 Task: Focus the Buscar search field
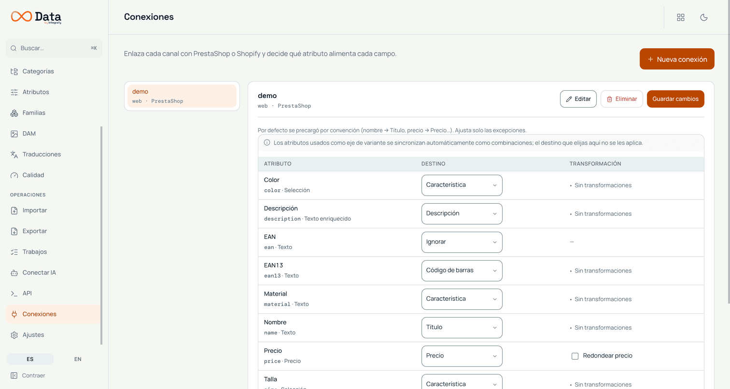tap(54, 48)
